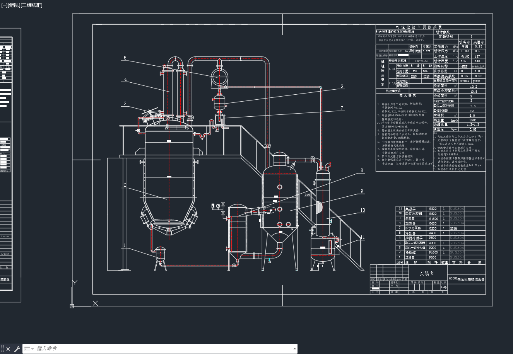
Task: Select the 1500 evaporation rate value
Action: (473, 120)
